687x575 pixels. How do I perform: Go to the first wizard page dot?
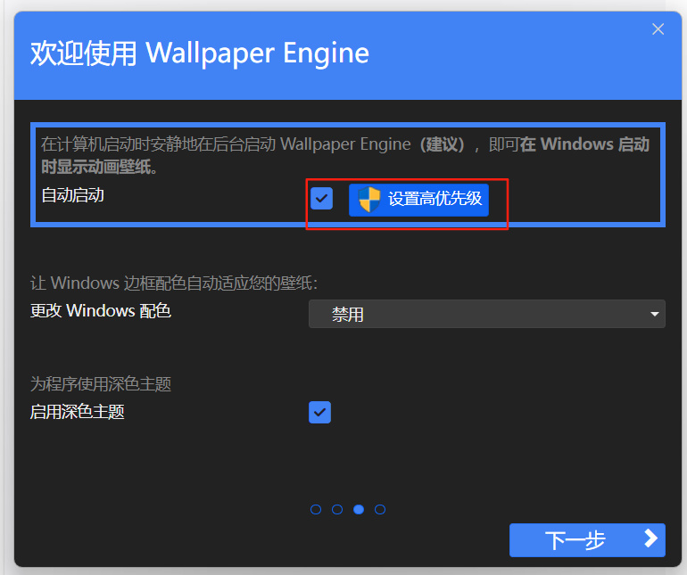(316, 509)
